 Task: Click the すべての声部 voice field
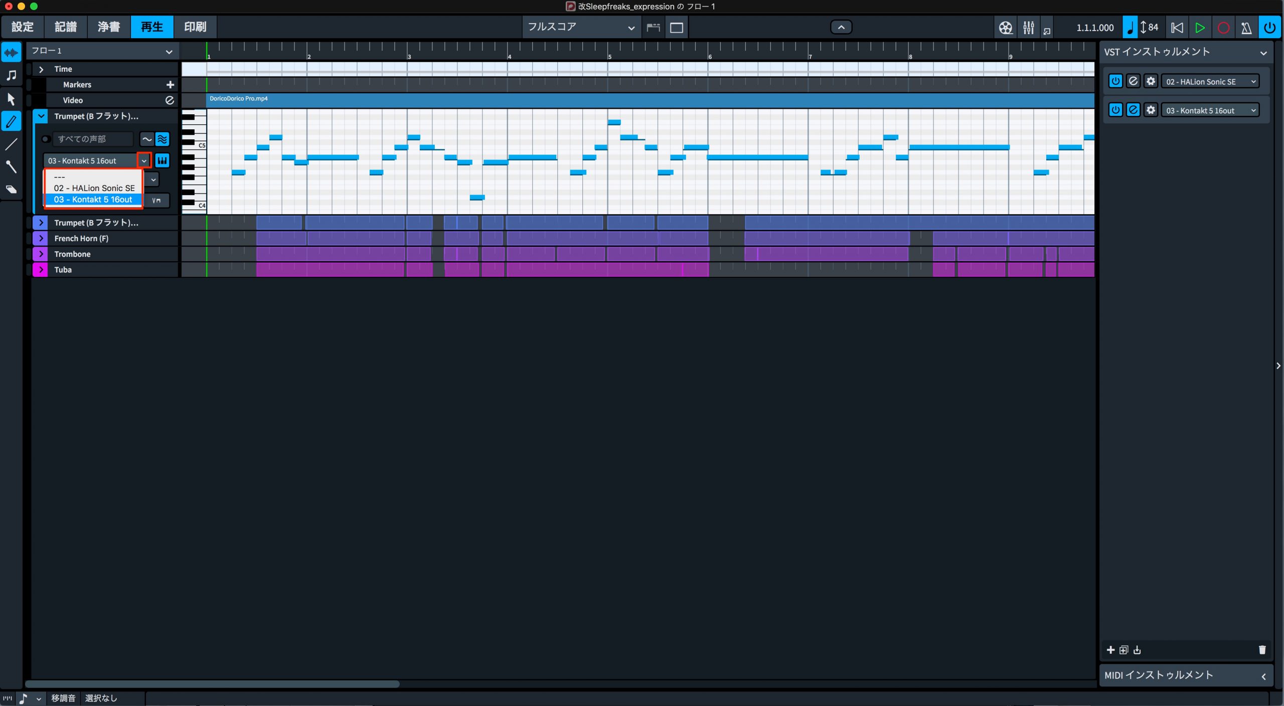coord(93,139)
